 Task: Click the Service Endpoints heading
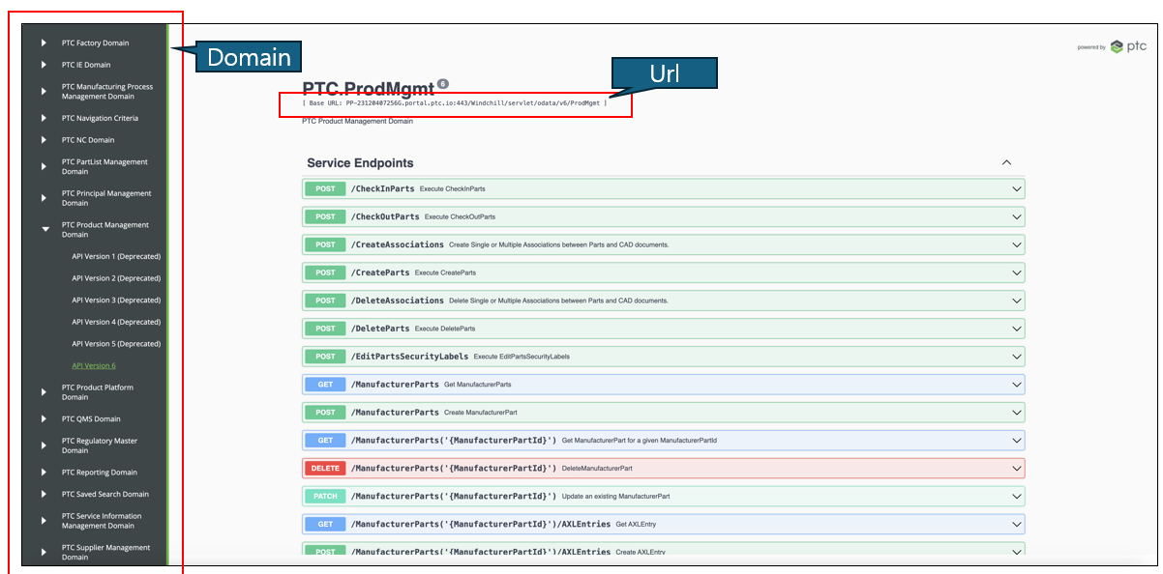tap(360, 163)
